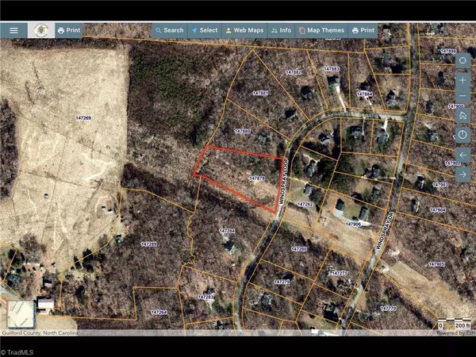Click the Guilford County seal logo
This screenshot has height=357, width=476.
41,30
